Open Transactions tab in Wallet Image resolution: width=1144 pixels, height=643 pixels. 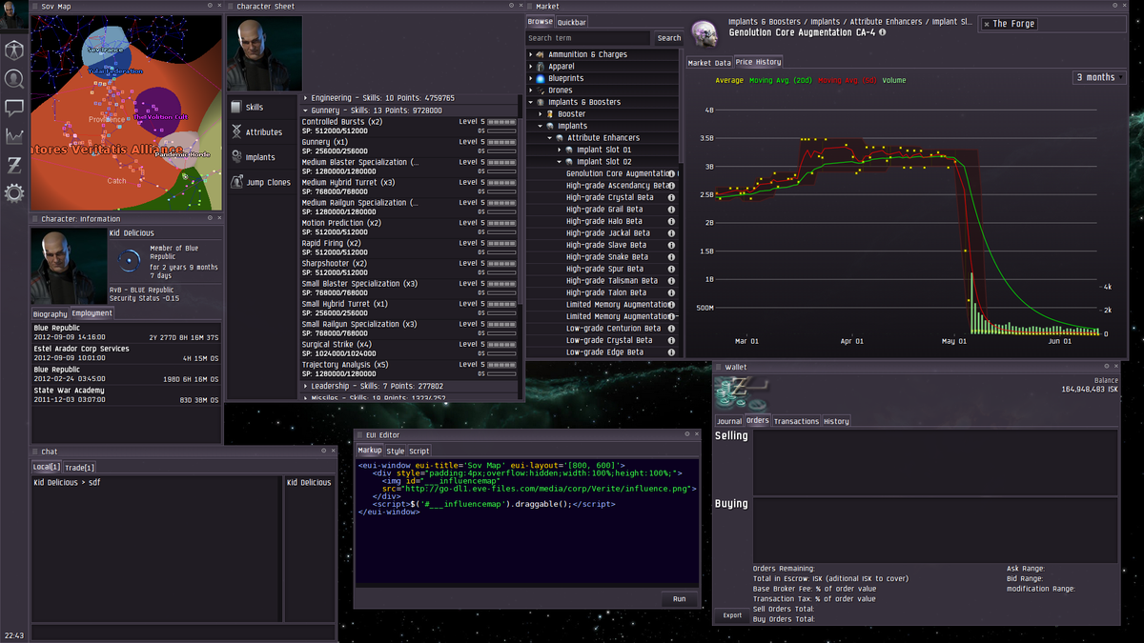tap(796, 421)
